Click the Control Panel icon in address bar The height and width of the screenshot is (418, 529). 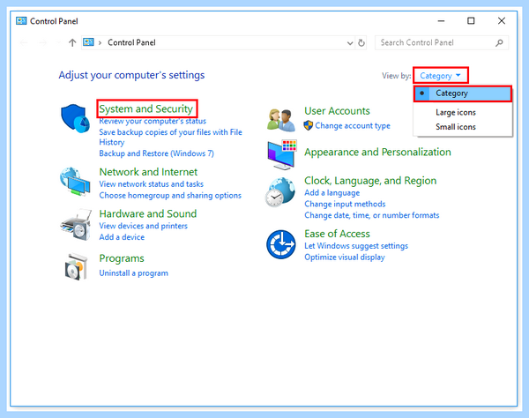pos(88,42)
